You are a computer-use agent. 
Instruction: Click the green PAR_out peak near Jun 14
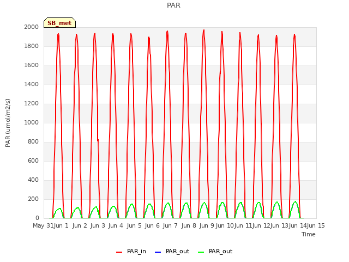[296, 201]
